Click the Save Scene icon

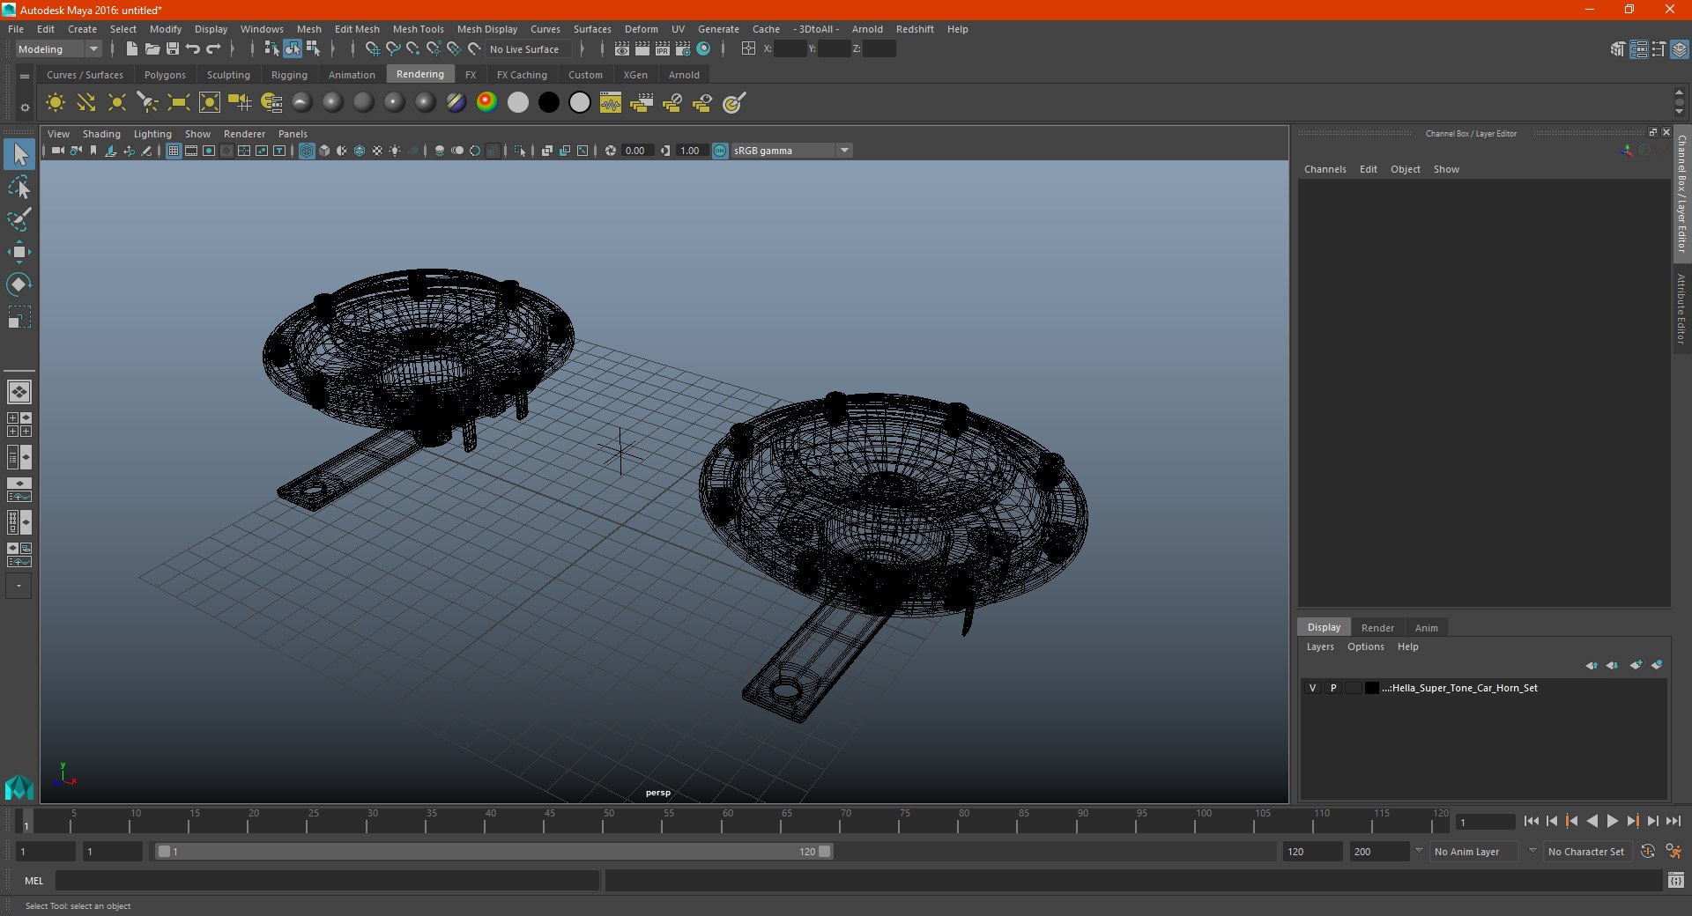[173, 49]
